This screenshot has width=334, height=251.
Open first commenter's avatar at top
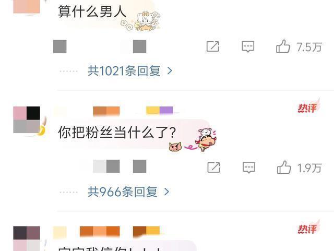click(x=27, y=7)
